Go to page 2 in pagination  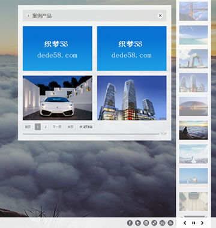46,127
